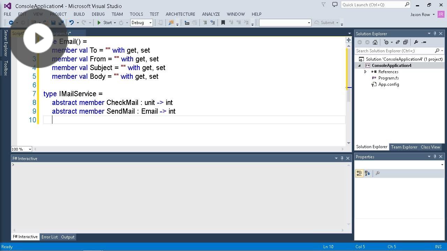Toggle the Solution Explorer auto-hide pin
This screenshot has width=447, height=251.
point(434,33)
